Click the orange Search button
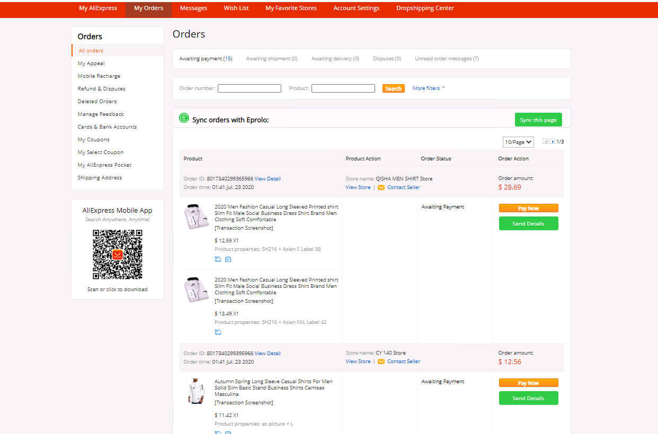 click(394, 88)
